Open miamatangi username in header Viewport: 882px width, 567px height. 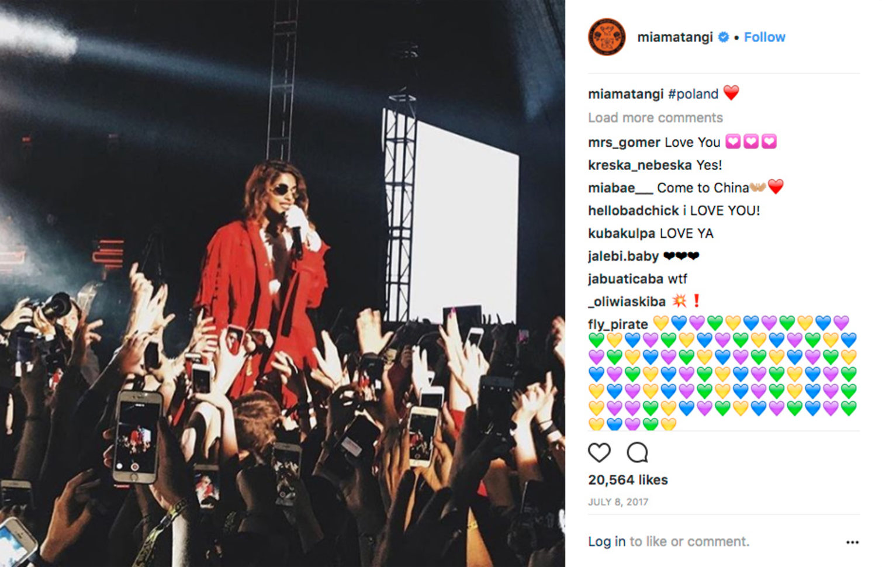click(x=675, y=37)
